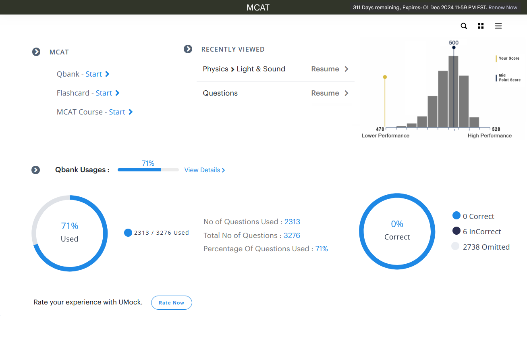
Task: Click the 'RECENTLY VIEWED' heading
Action: pyautogui.click(x=233, y=49)
